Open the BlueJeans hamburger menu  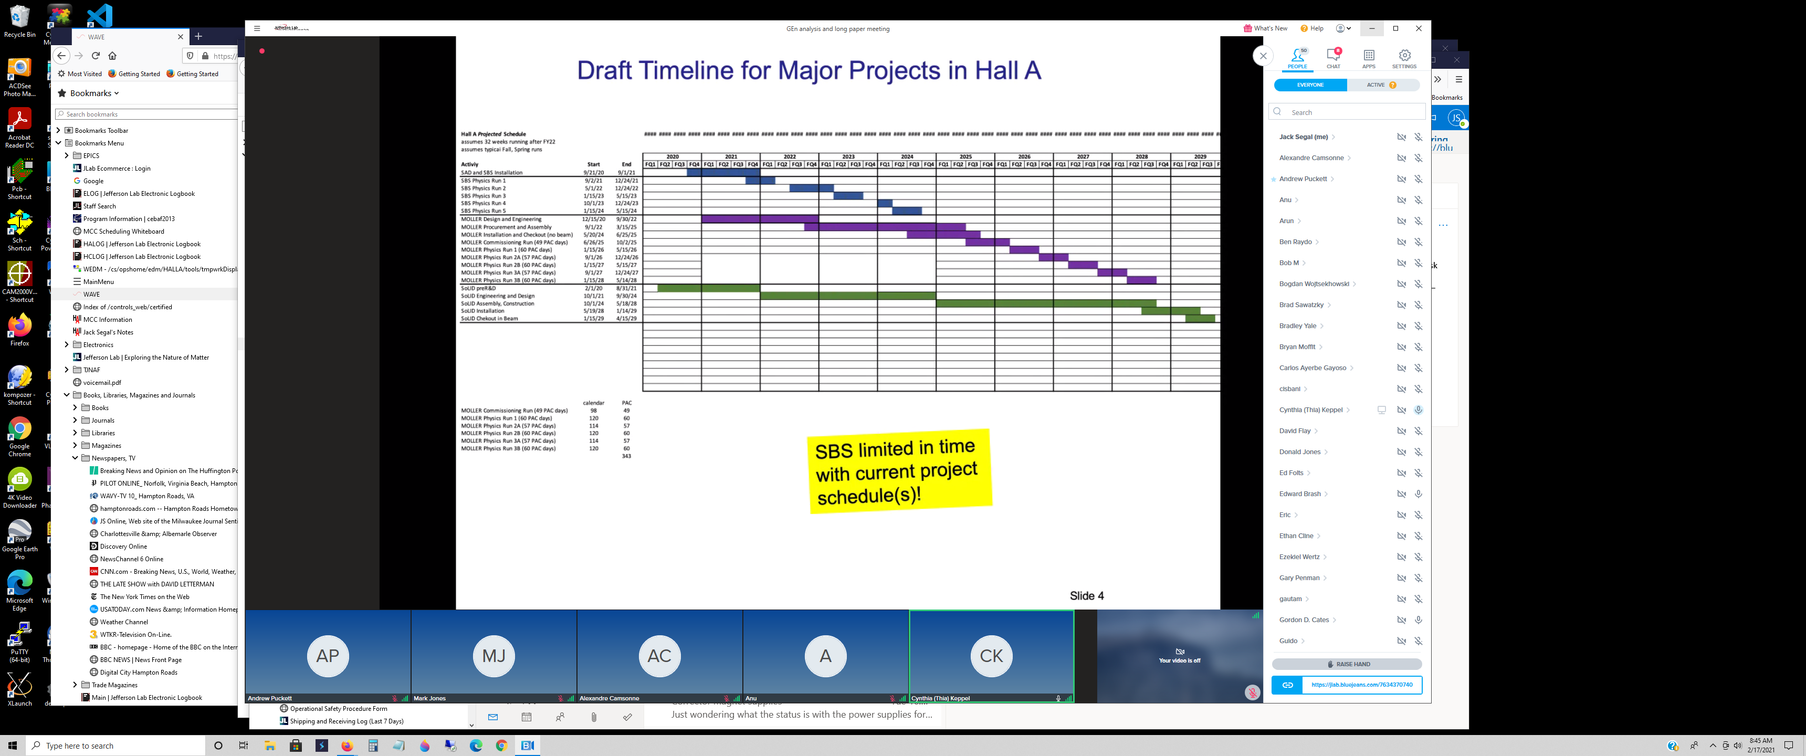pyautogui.click(x=257, y=29)
